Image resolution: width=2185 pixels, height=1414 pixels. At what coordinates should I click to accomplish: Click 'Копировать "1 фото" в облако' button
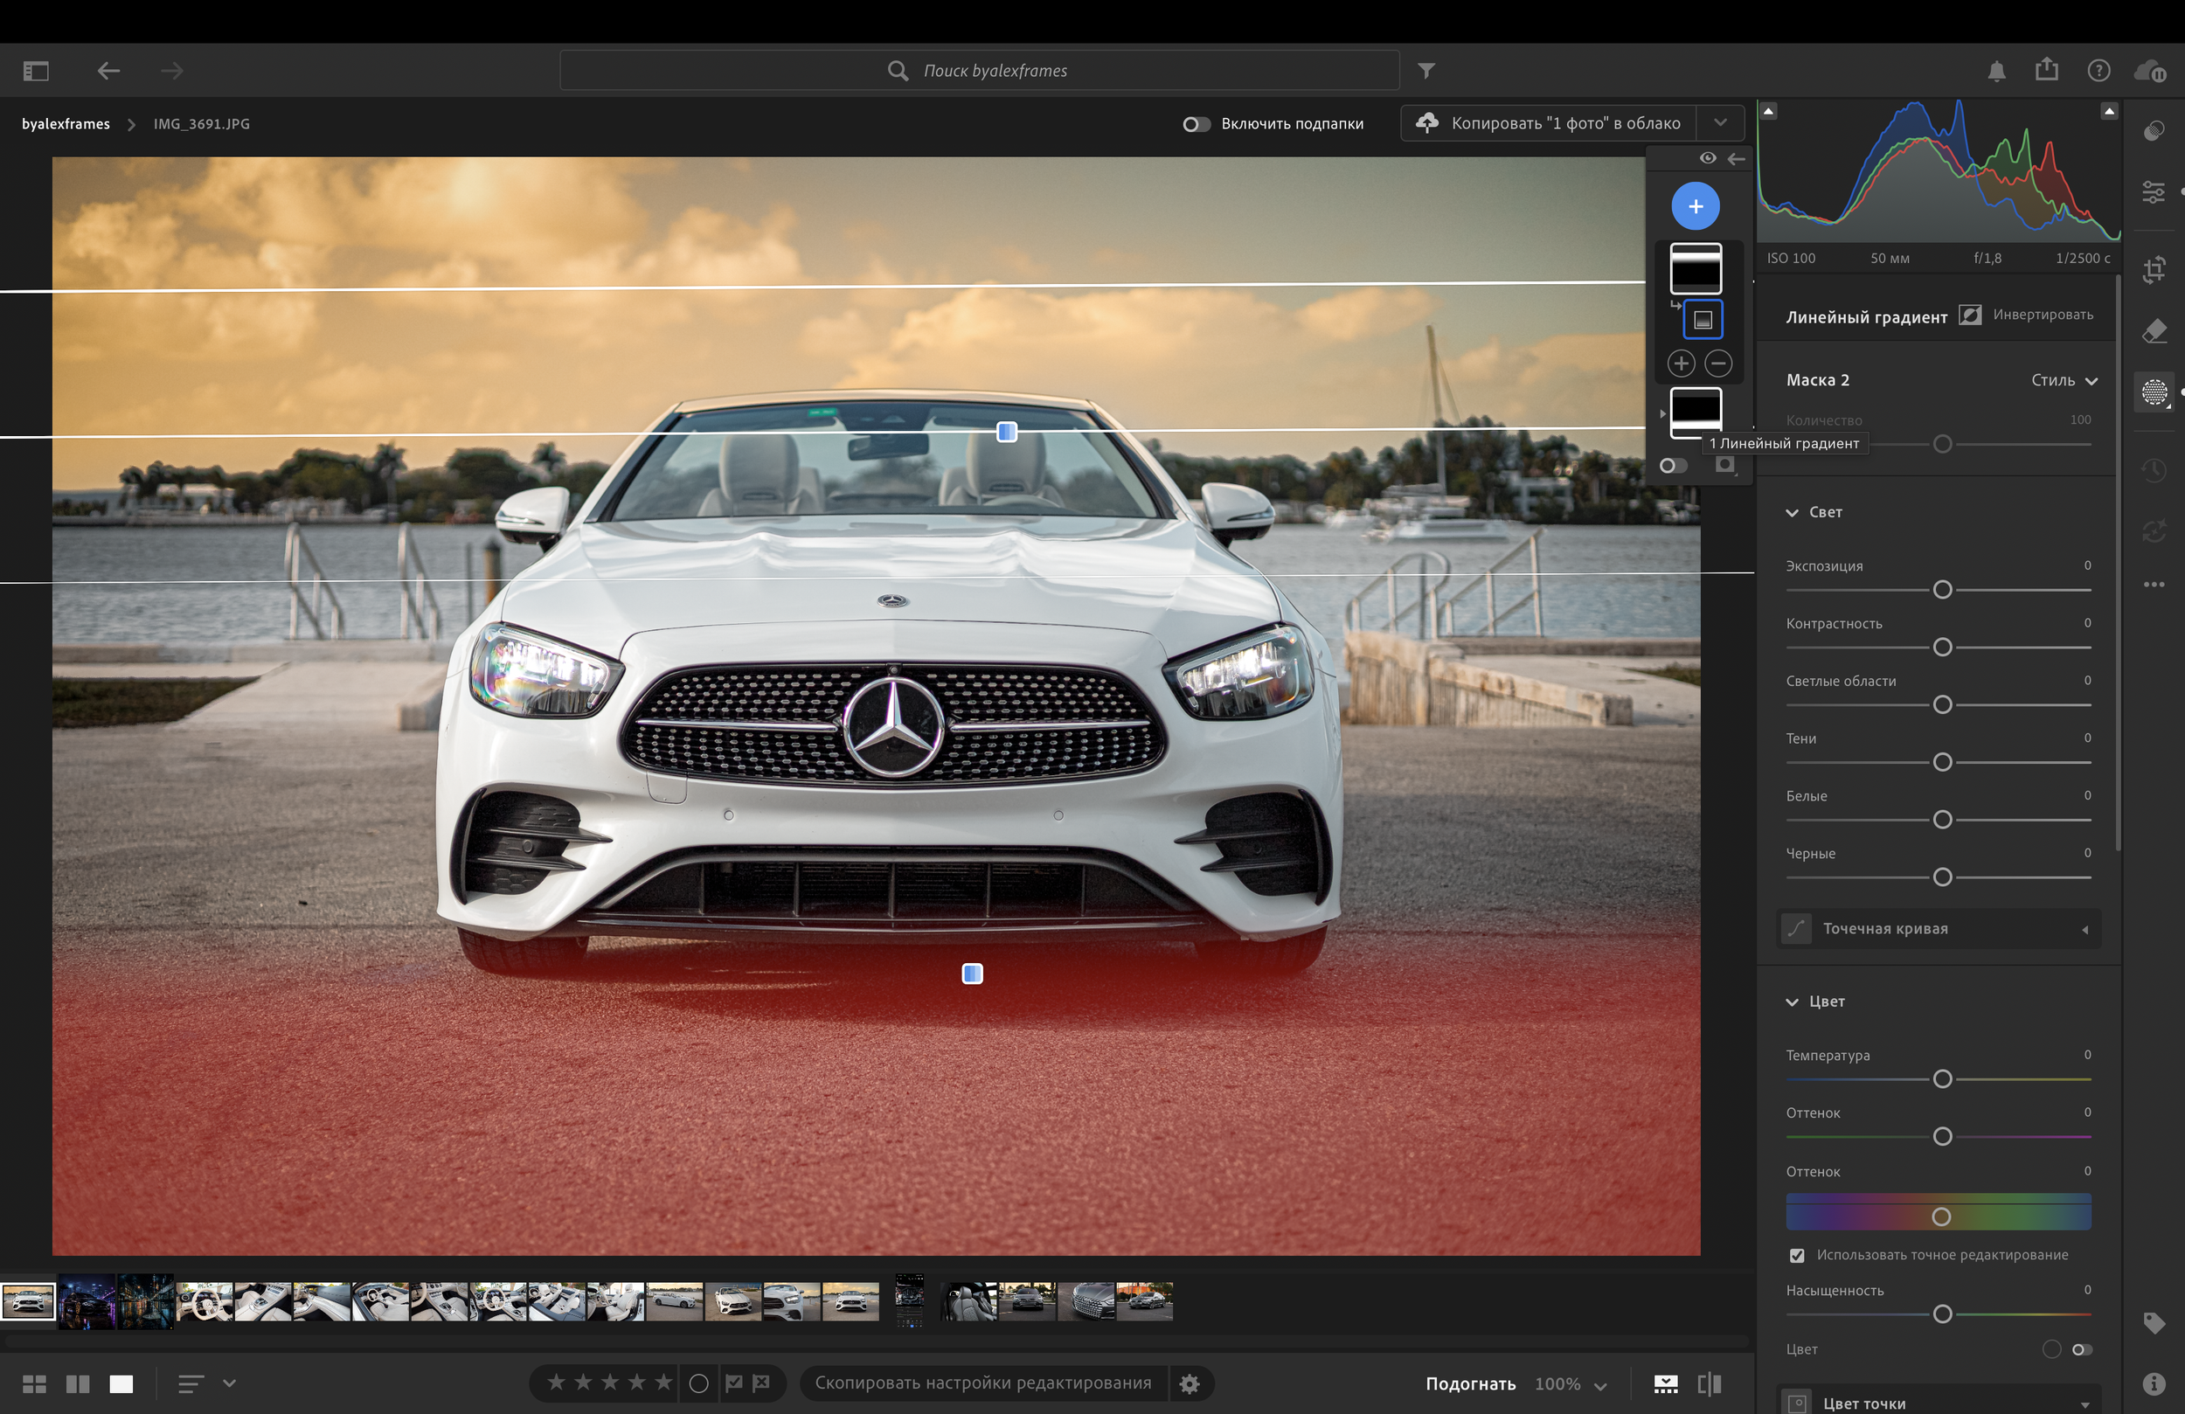[x=1549, y=123]
